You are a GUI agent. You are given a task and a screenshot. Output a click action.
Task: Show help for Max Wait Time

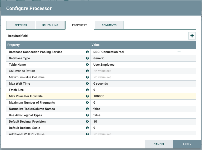(87, 84)
